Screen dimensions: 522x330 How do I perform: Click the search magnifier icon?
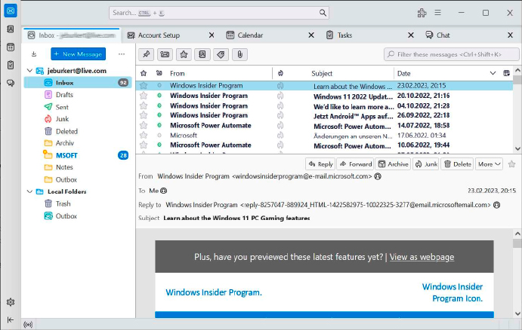pos(323,13)
